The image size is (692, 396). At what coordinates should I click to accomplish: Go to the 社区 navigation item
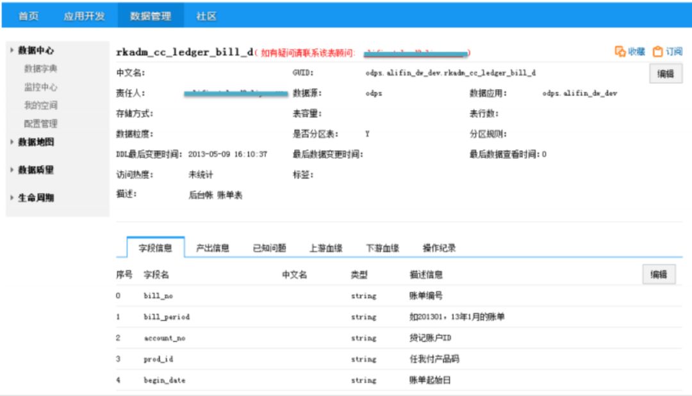206,17
